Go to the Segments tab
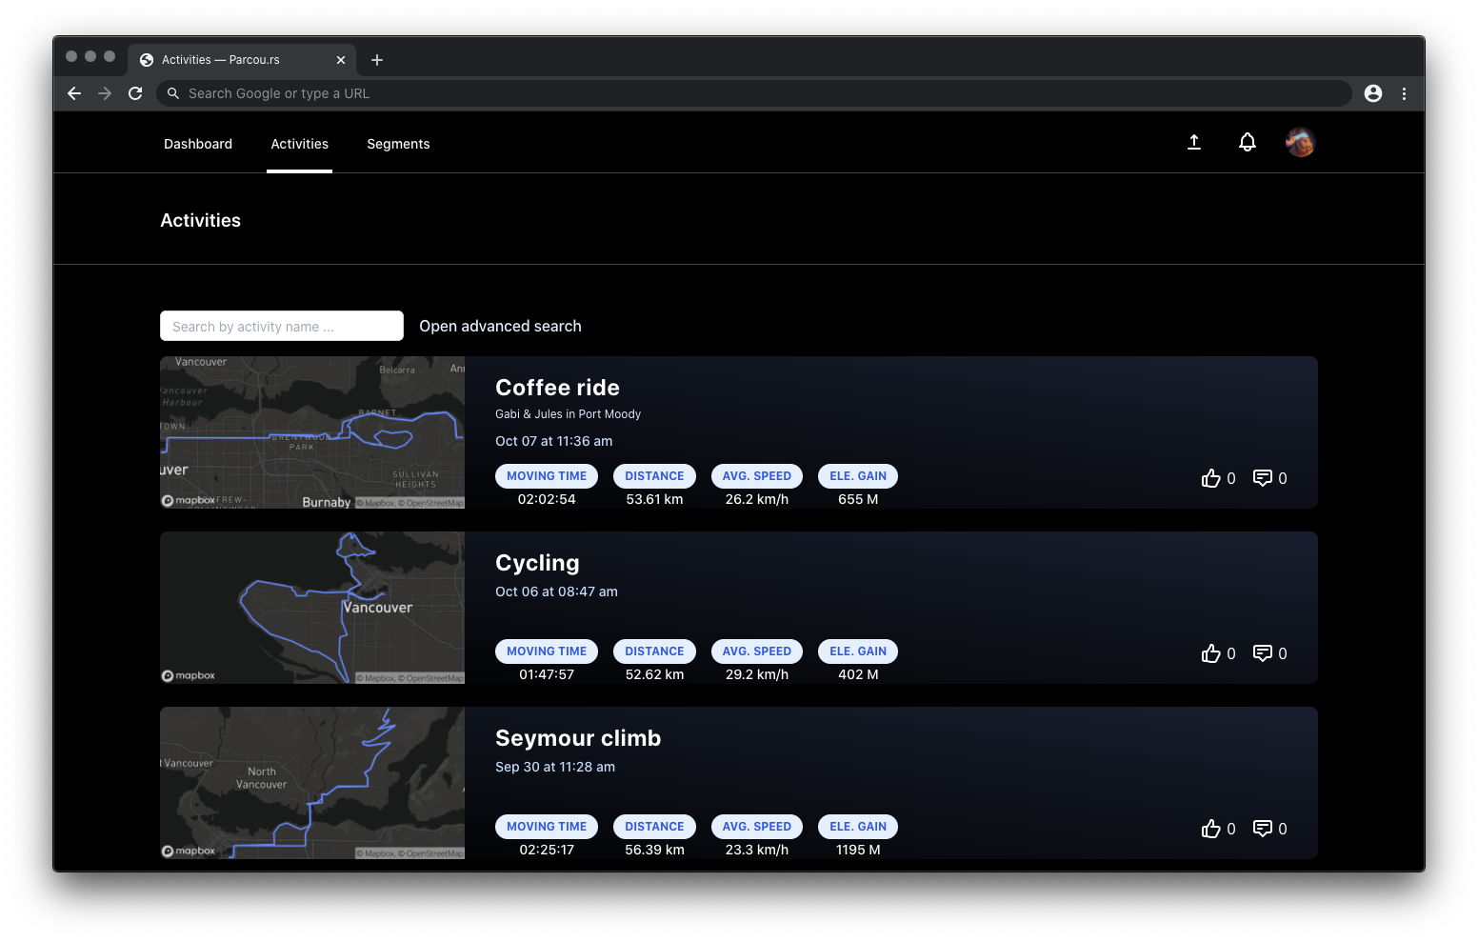1478x942 pixels. [x=398, y=144]
